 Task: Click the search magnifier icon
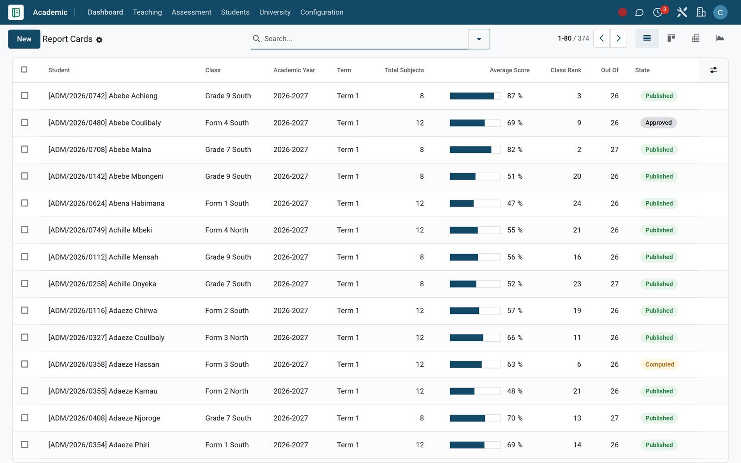point(256,38)
